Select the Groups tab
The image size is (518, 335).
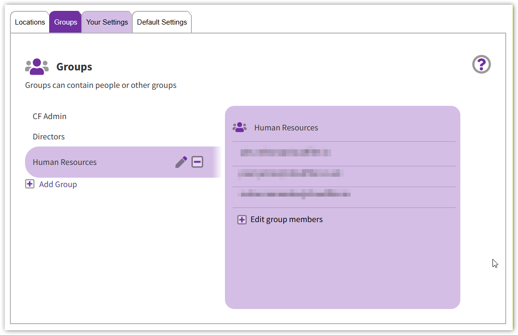tap(66, 22)
